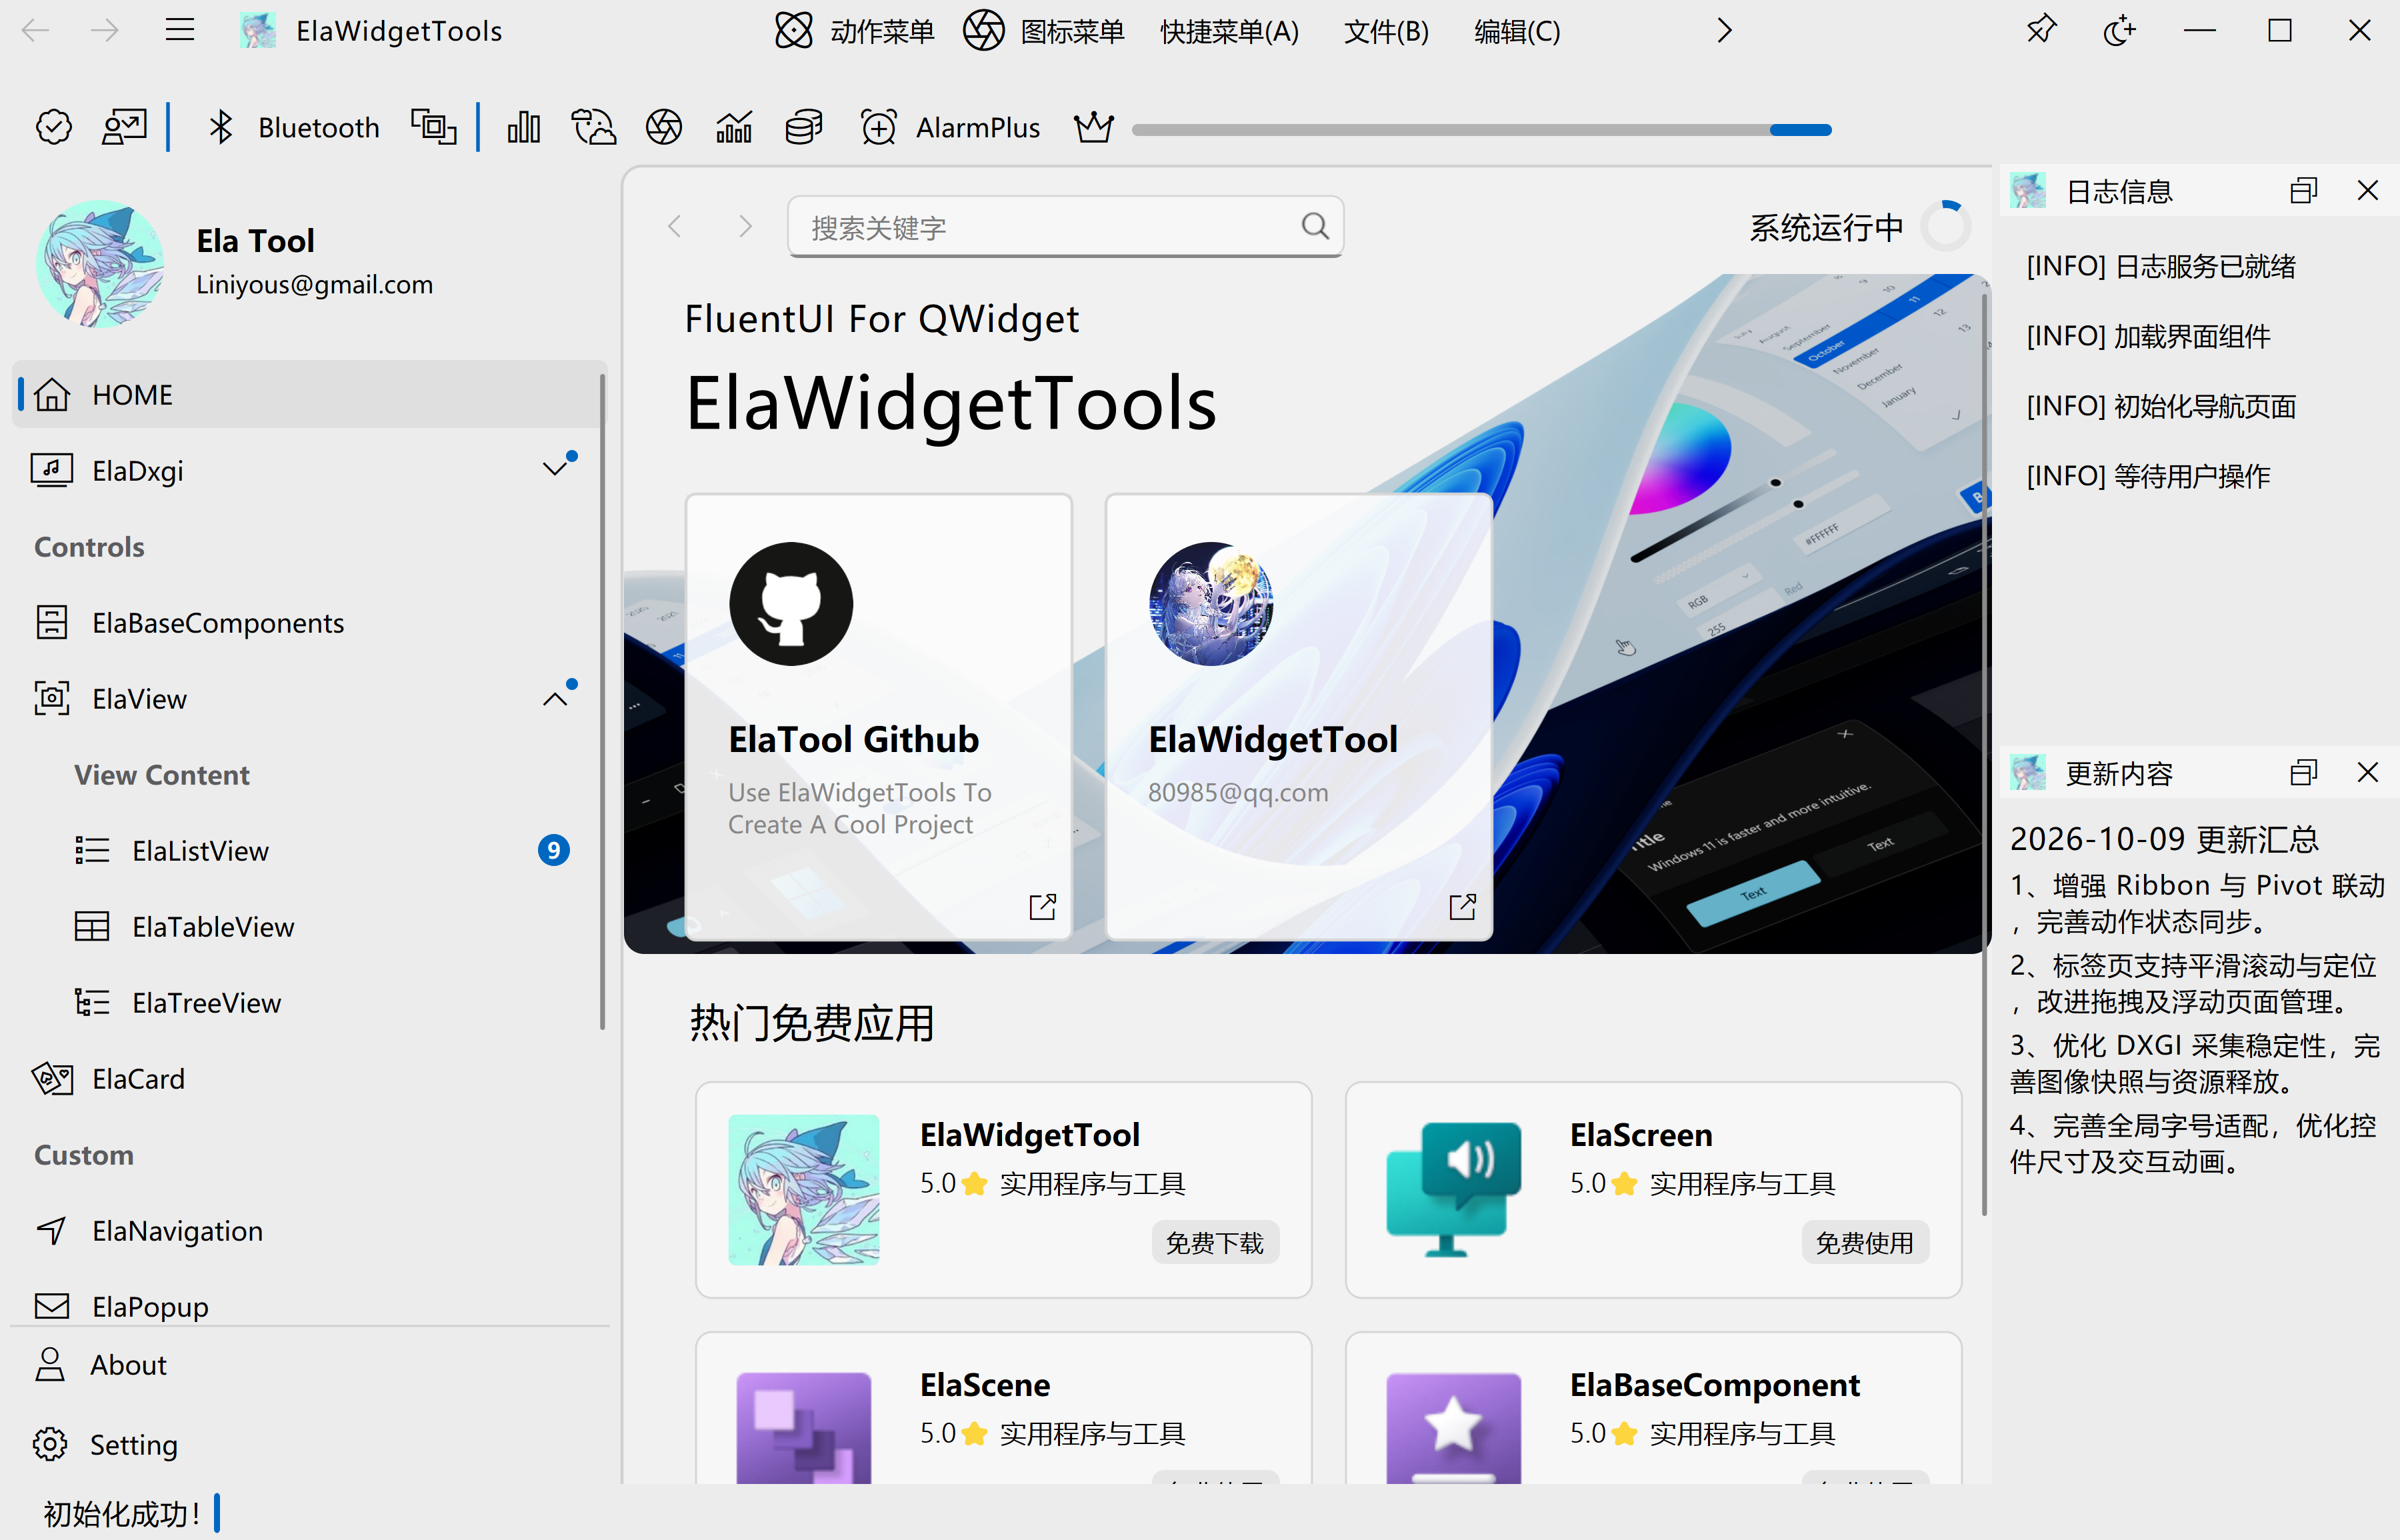Close the 更新内容 panel
Image resolution: width=2400 pixels, height=1540 pixels.
click(2367, 772)
